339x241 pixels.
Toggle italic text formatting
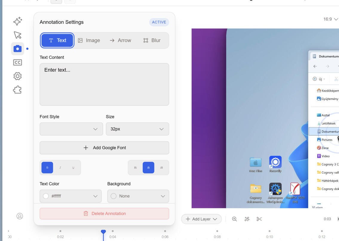point(60,168)
